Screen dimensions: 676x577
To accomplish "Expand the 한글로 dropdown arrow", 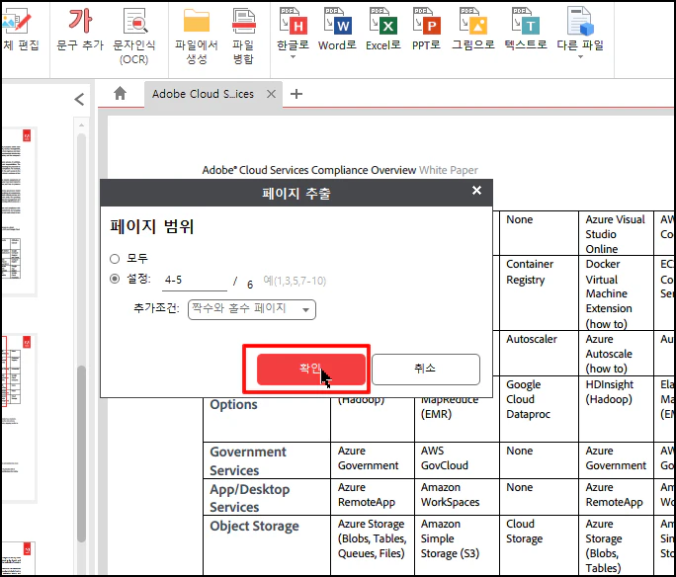I will [x=293, y=57].
